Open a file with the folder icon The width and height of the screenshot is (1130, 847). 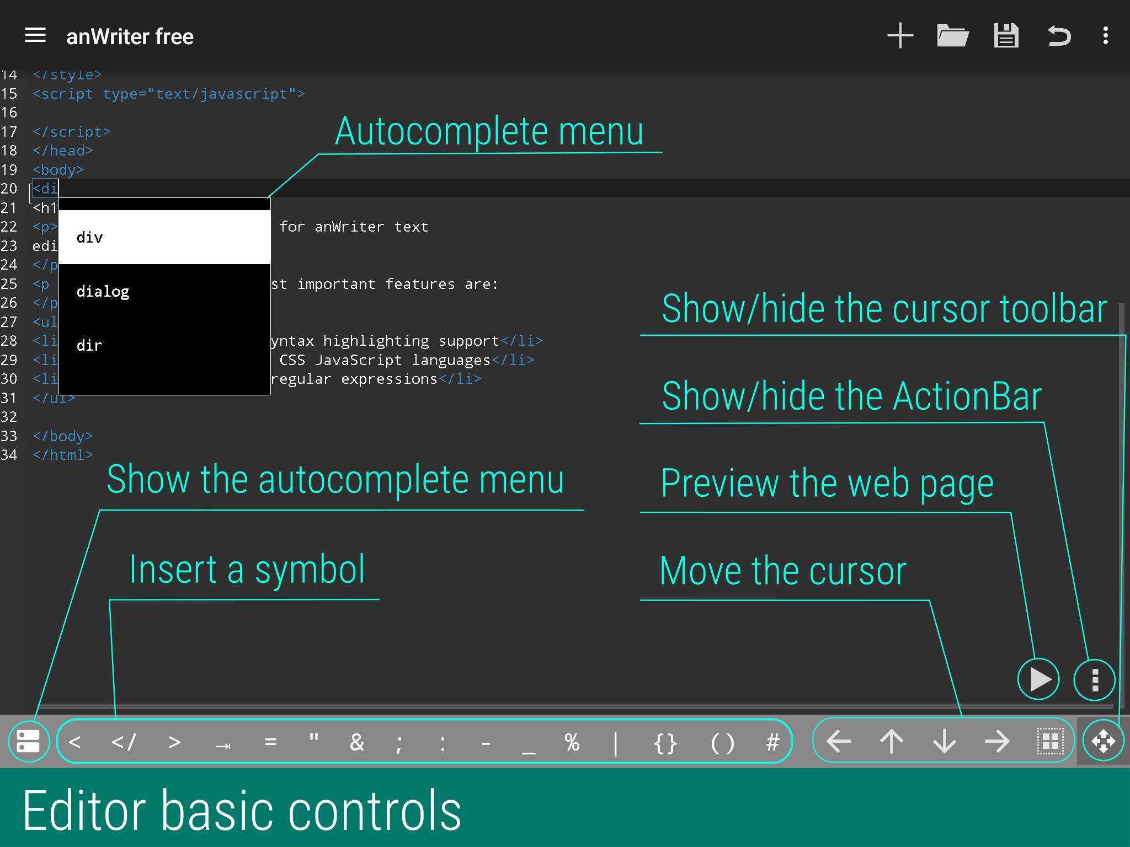(x=953, y=36)
